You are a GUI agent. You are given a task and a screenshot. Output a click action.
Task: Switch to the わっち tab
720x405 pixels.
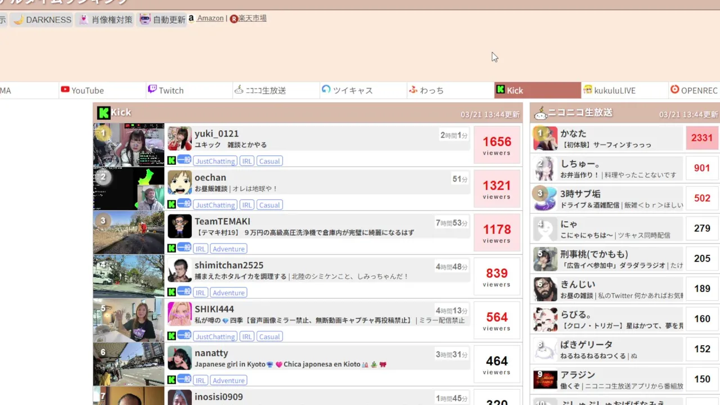(450, 91)
